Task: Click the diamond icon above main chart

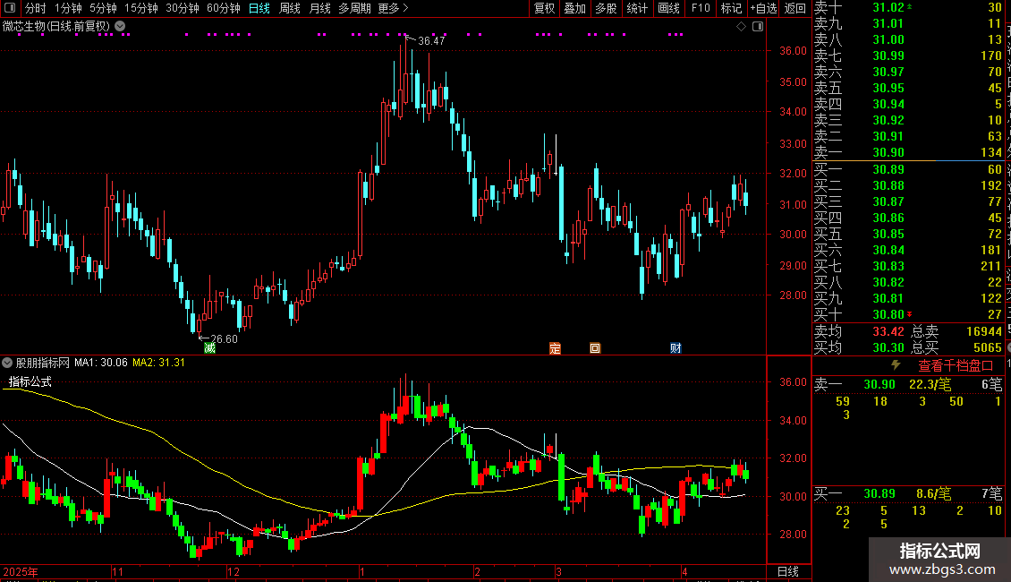Action: [741, 26]
